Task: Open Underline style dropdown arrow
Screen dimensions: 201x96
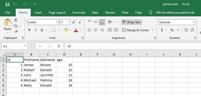Action: click(x=47, y=30)
